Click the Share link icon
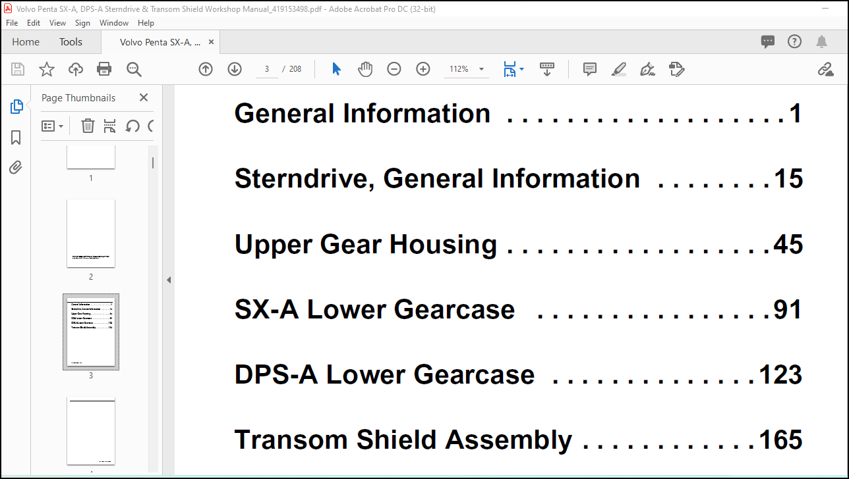The image size is (849, 479). pos(826,69)
